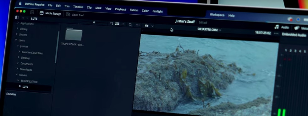This screenshot has width=308, height=116.
Task: Open the Workspace menu
Action: [x=217, y=15]
